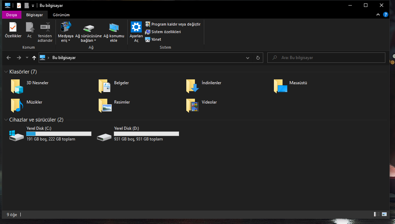Click the address bar path Bu bilgisayar

(64, 58)
